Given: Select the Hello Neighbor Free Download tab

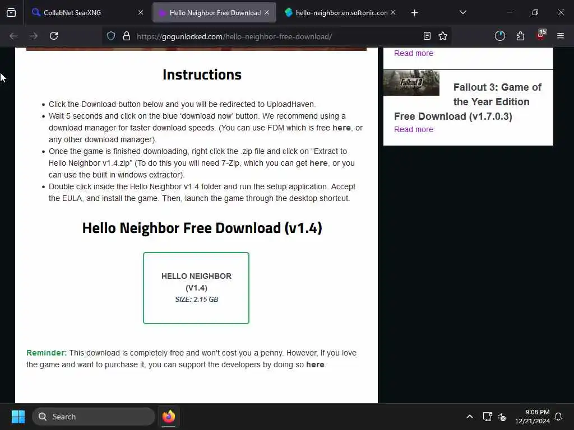Looking at the screenshot, I should [x=215, y=12].
